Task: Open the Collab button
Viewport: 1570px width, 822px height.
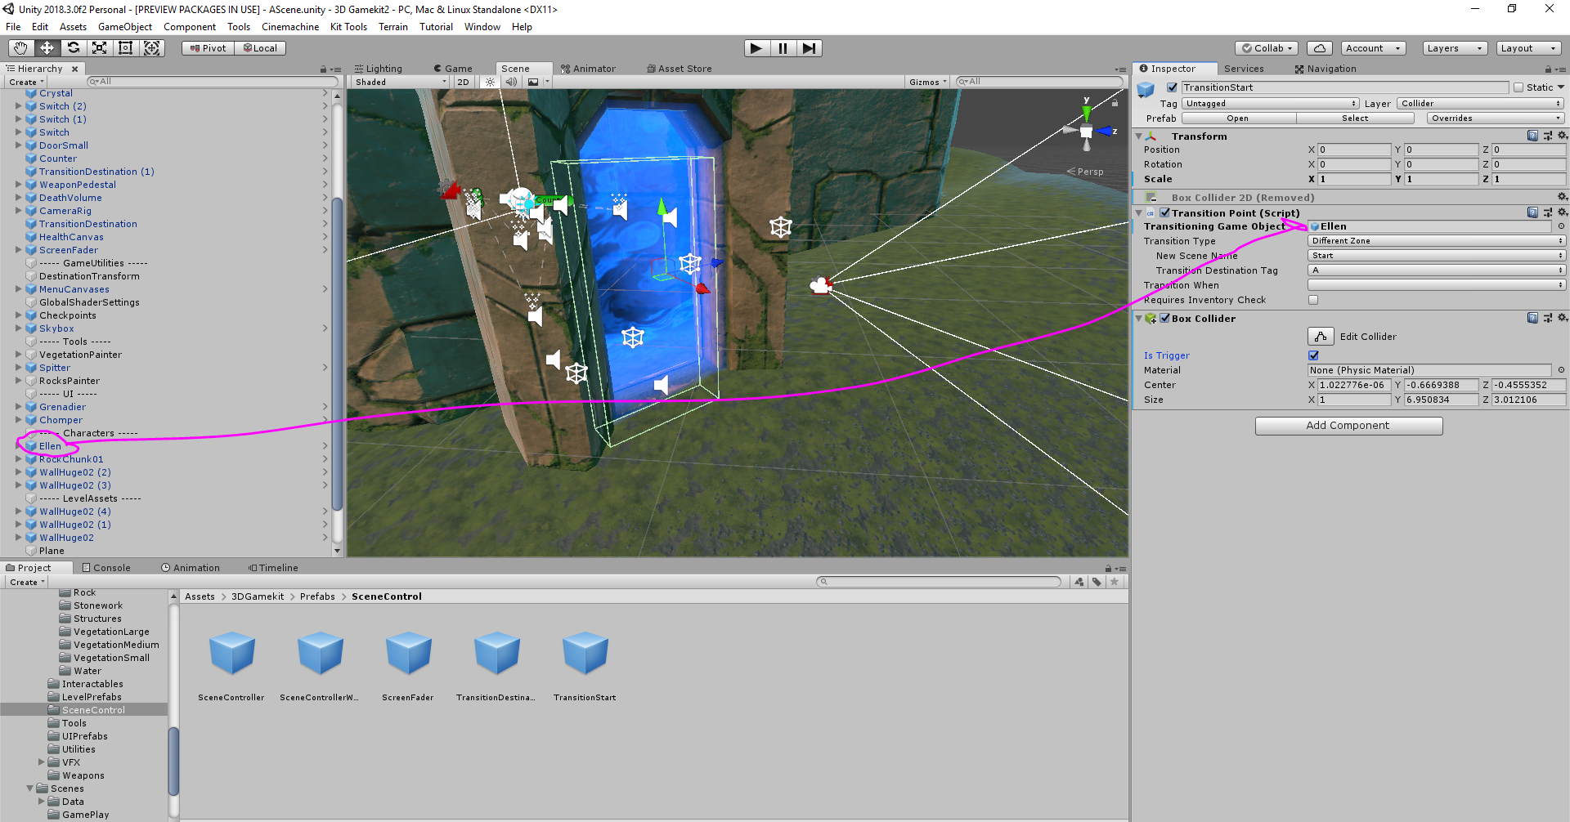Action: click(x=1267, y=48)
